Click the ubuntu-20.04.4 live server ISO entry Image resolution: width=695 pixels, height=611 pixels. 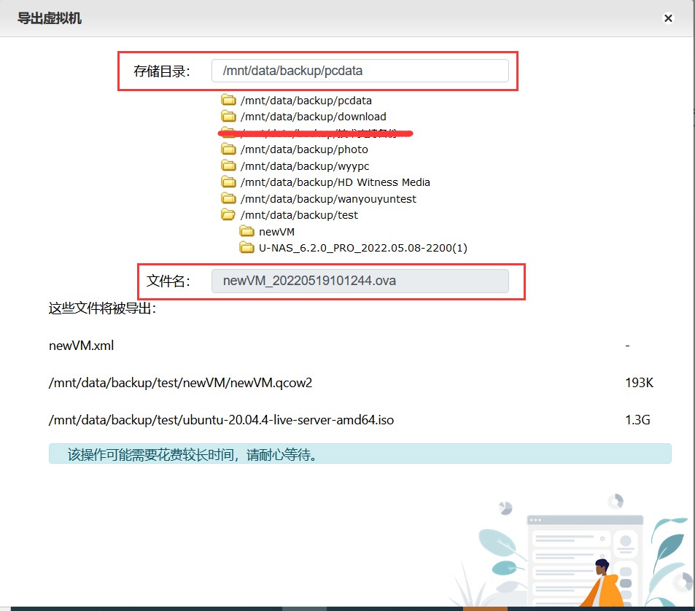point(222,420)
